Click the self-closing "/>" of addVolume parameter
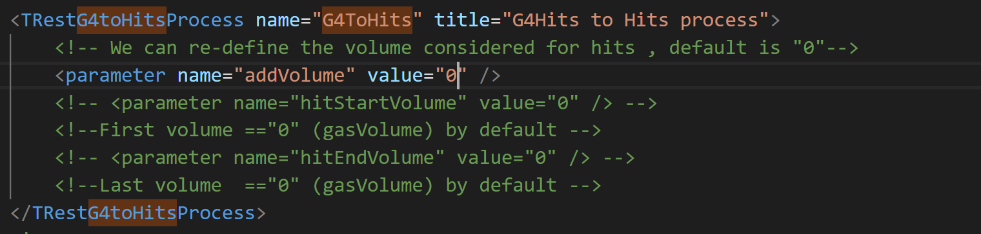The width and height of the screenshot is (981, 234). [x=490, y=76]
